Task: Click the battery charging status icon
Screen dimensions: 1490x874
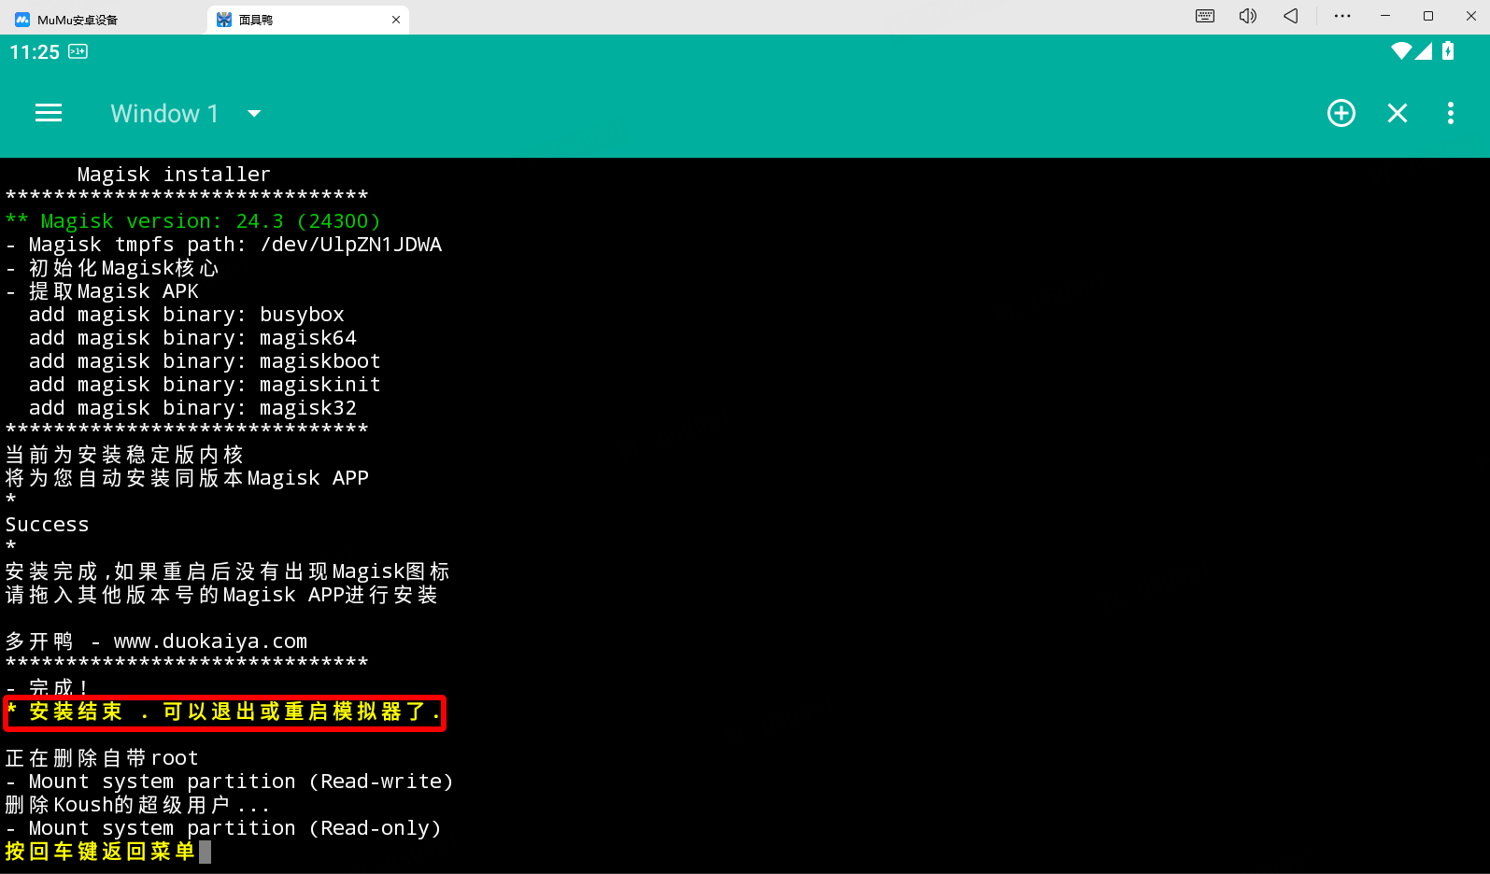Action: (1448, 51)
